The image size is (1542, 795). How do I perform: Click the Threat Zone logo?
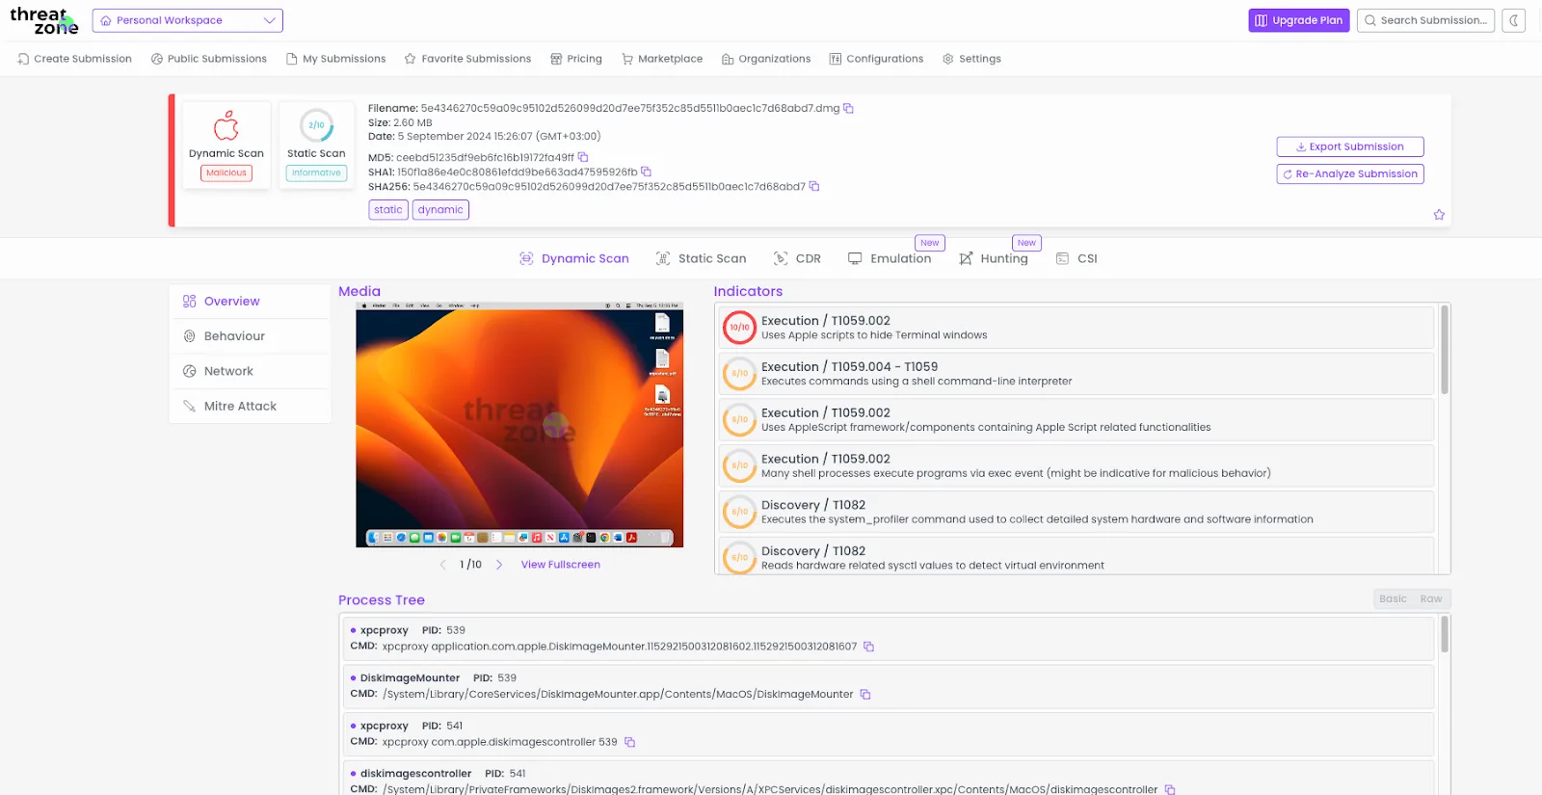pos(43,20)
